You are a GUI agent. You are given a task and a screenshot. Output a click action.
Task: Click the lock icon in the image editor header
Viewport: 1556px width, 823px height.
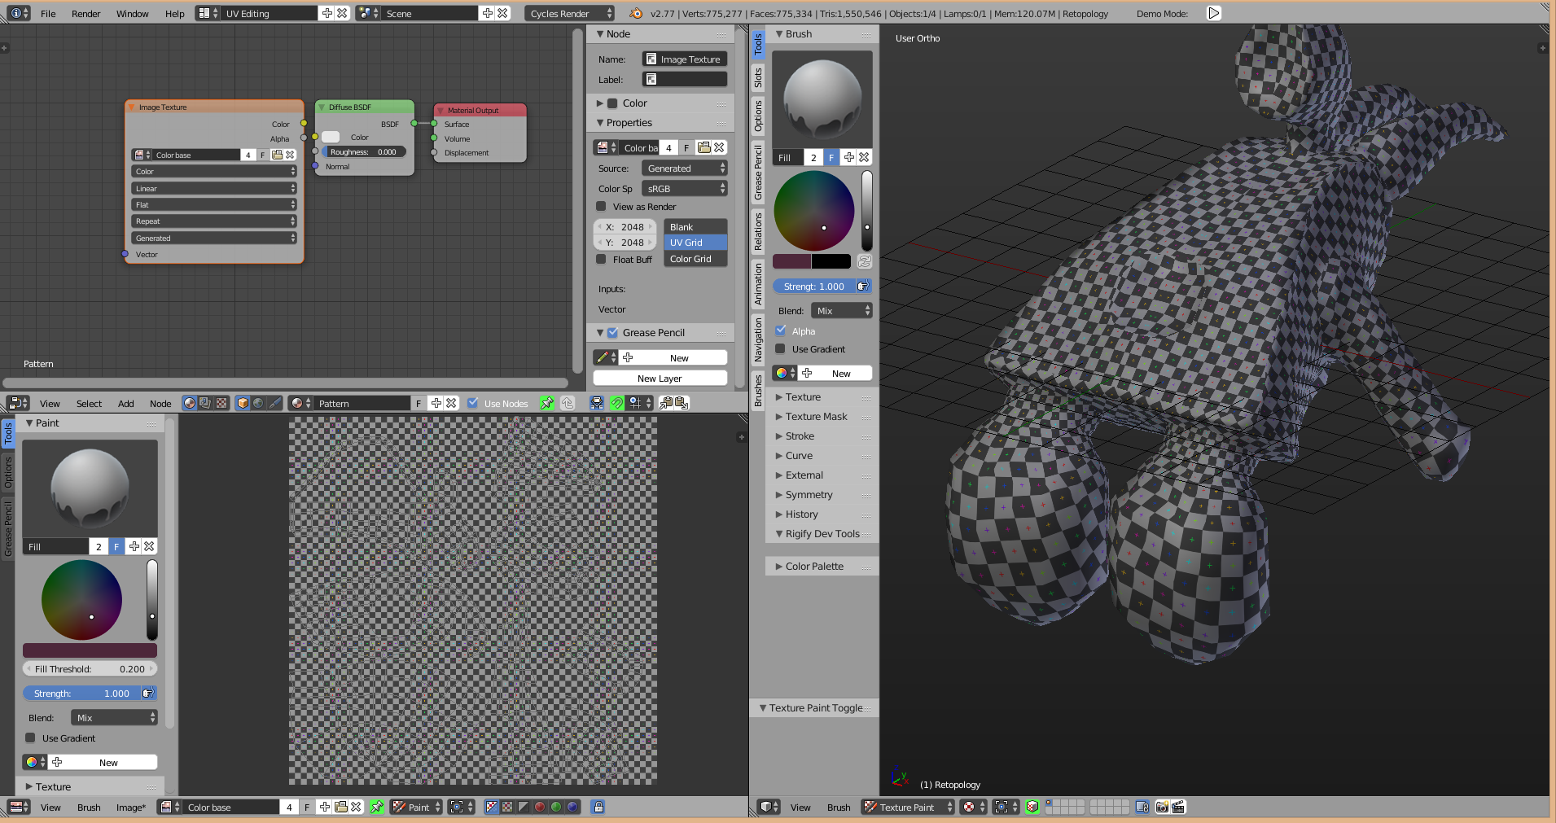coord(598,807)
